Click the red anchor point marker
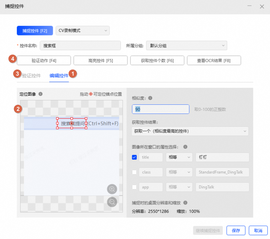The height and width of the screenshot is (239, 270). point(72,123)
